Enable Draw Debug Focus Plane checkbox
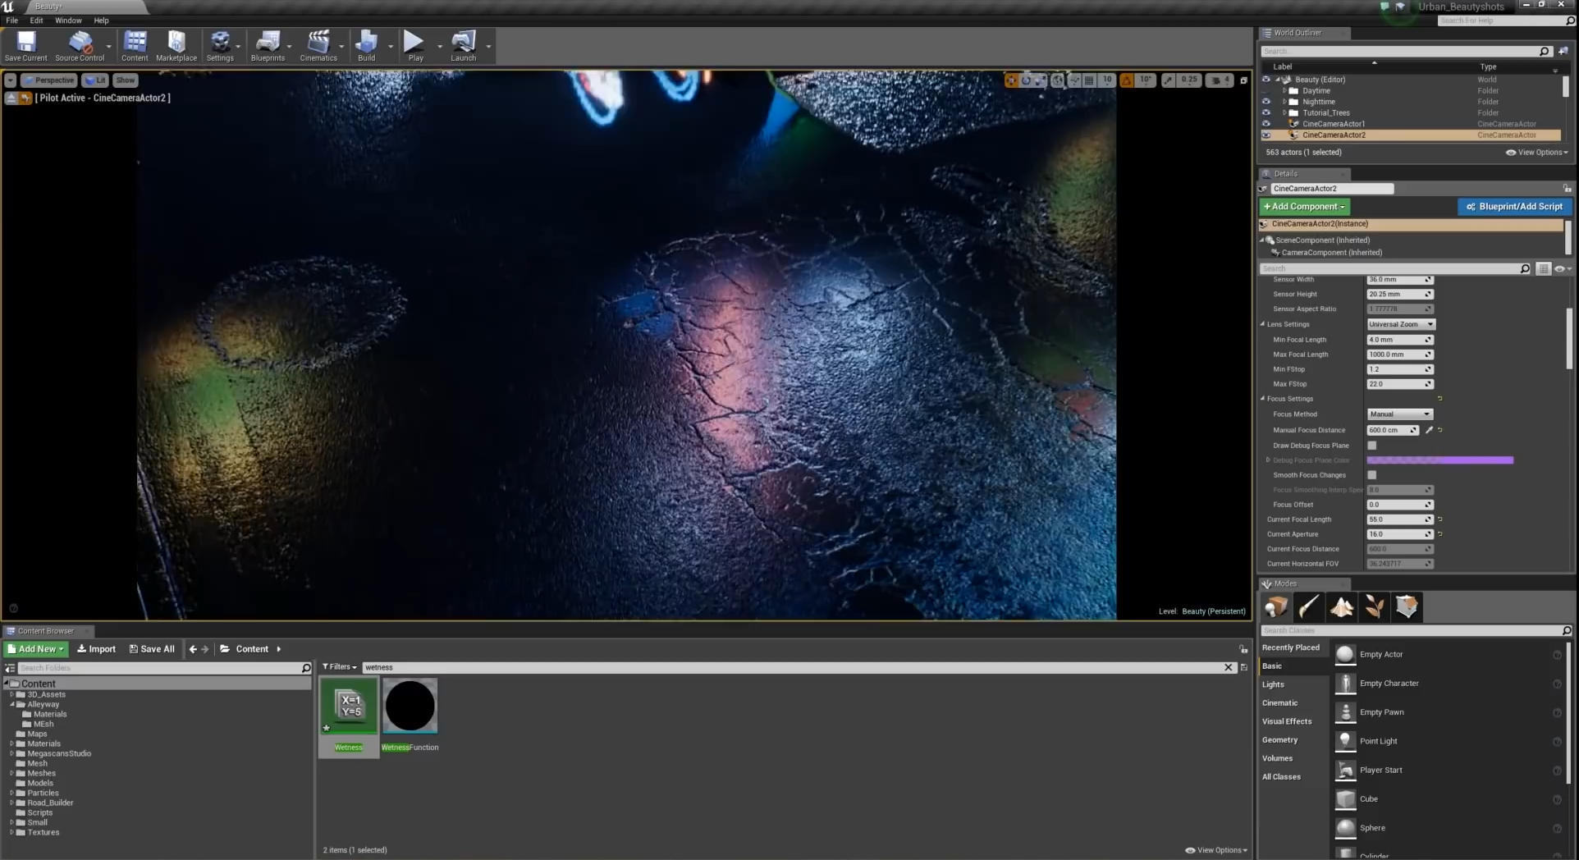 point(1372,446)
